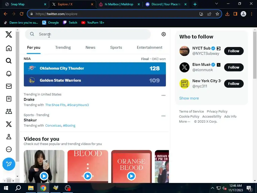Image resolution: width=257 pixels, height=193 pixels.
Task: Select the Trending tab
Action: click(x=63, y=47)
